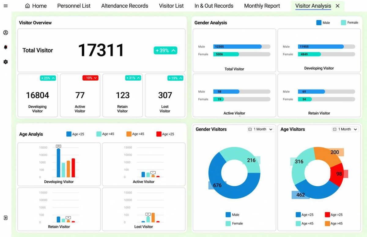Toggle the Age <25 legend in Age Analysis

pos(75,134)
